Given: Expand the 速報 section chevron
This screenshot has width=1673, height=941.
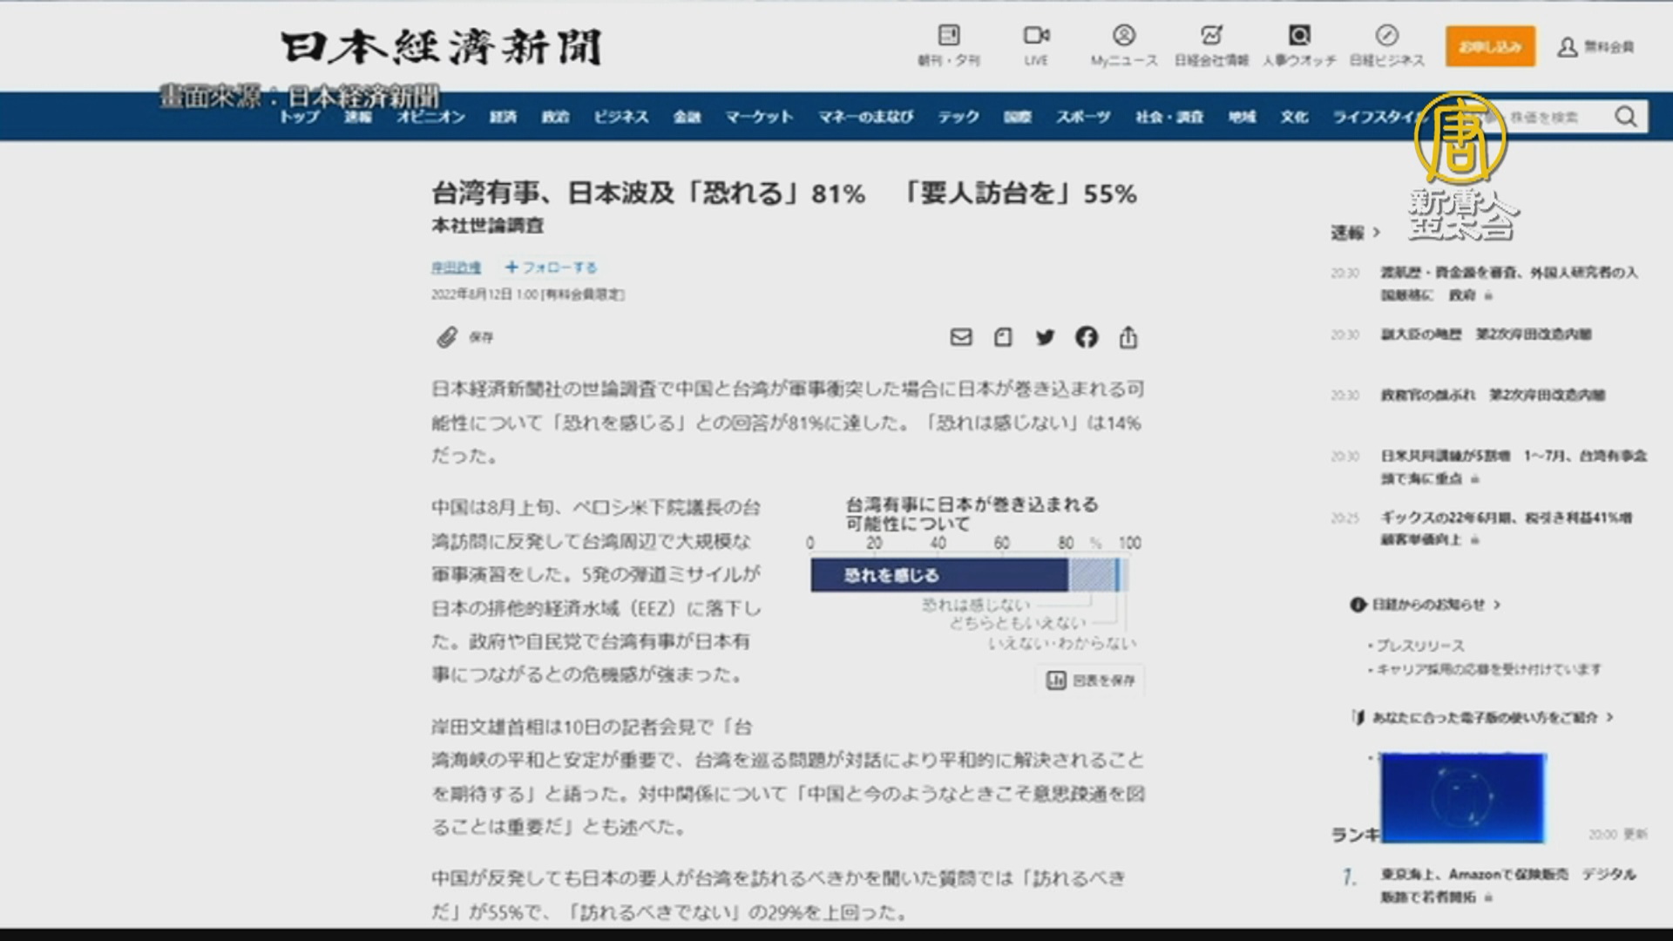Looking at the screenshot, I should coord(1376,233).
